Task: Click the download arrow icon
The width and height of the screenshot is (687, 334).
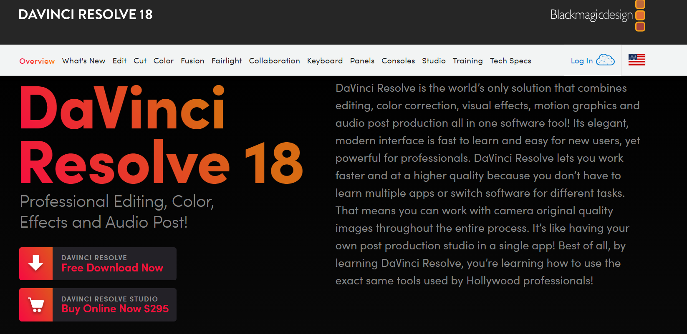Action: [36, 264]
